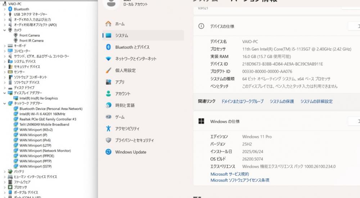Open Microsoft サービス規約 link
This screenshot has height=198, width=360.
tap(230, 174)
